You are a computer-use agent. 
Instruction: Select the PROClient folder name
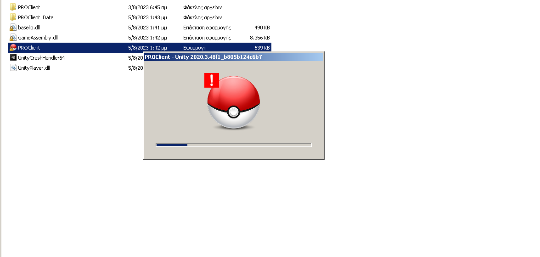[29, 7]
